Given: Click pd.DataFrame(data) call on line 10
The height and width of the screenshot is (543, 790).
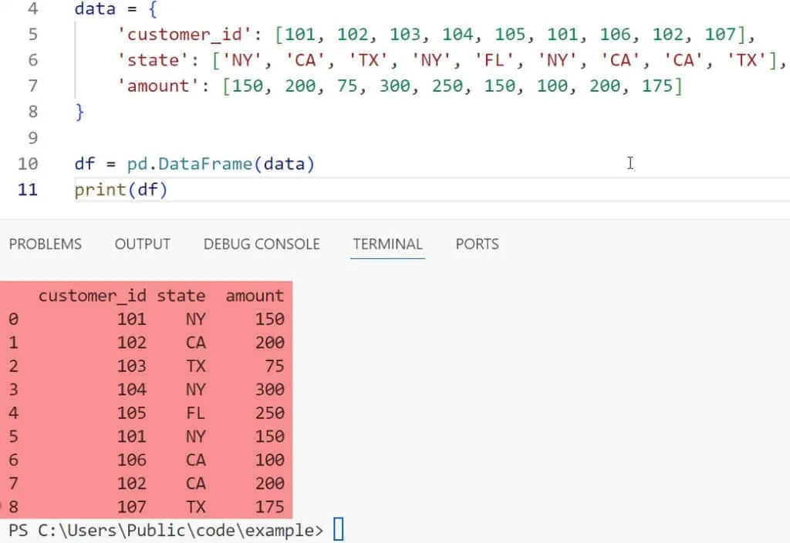Looking at the screenshot, I should tap(221, 163).
